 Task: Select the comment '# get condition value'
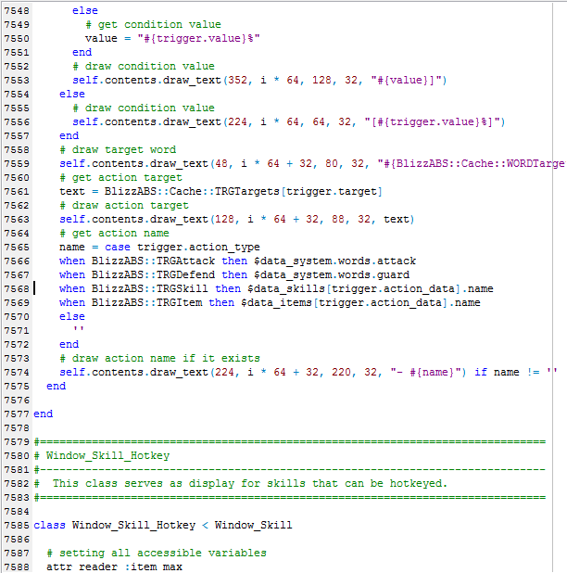pos(154,24)
